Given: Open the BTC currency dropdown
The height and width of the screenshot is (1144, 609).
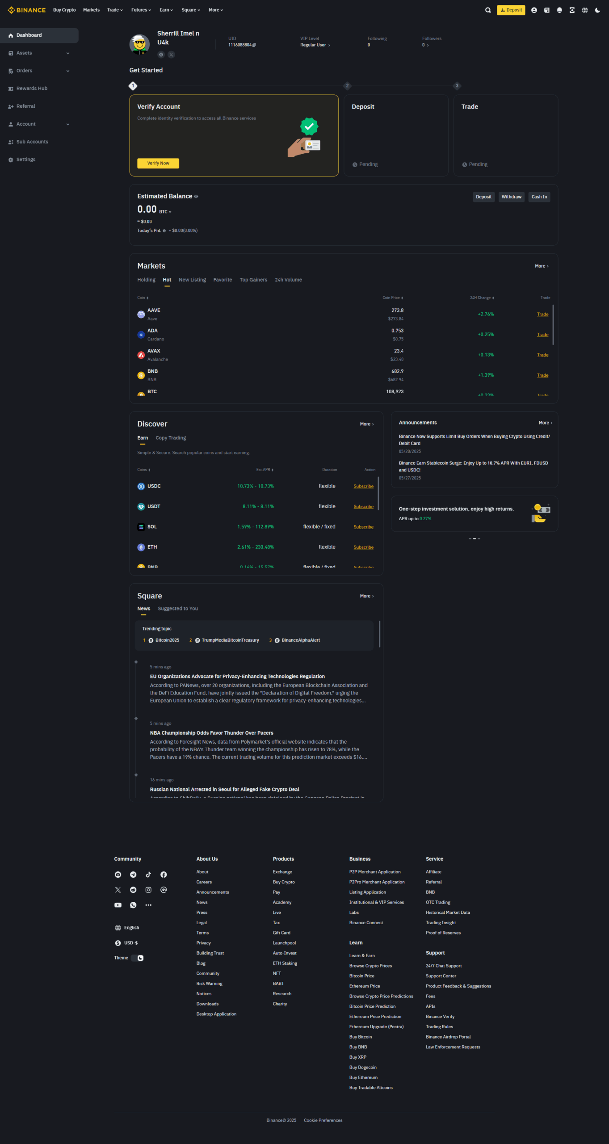Looking at the screenshot, I should point(165,212).
